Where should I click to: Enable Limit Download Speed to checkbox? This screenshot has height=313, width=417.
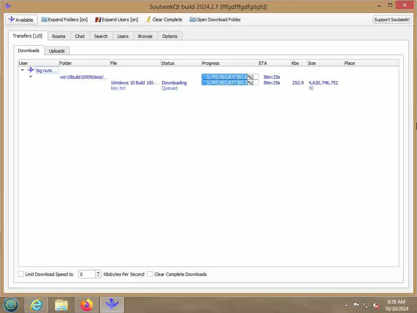click(x=21, y=274)
